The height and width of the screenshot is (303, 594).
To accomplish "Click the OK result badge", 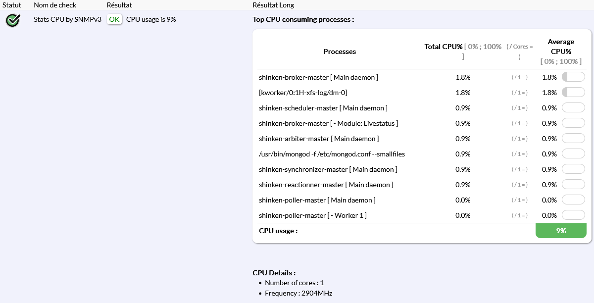I will point(114,19).
